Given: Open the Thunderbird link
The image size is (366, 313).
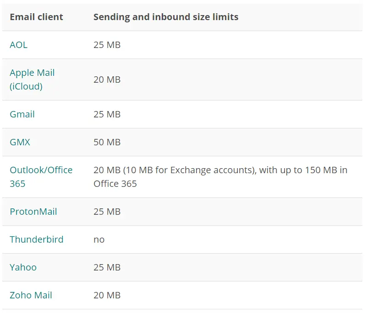Looking at the screenshot, I should 36,239.
